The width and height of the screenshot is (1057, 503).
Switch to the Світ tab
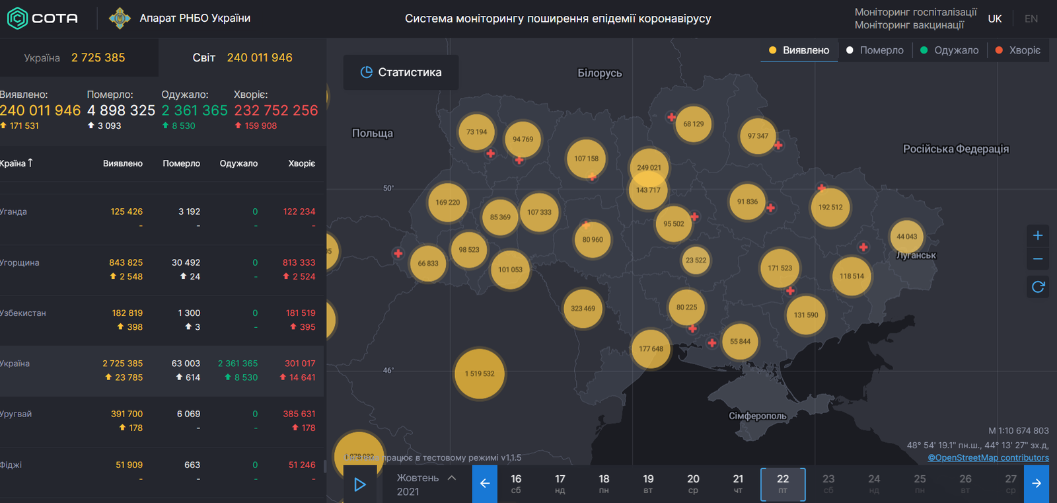pos(242,58)
